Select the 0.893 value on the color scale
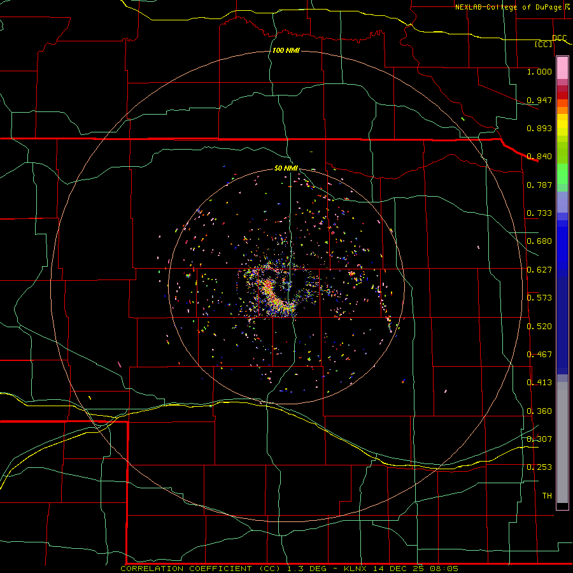Screen dimensions: 573x573 [539, 128]
